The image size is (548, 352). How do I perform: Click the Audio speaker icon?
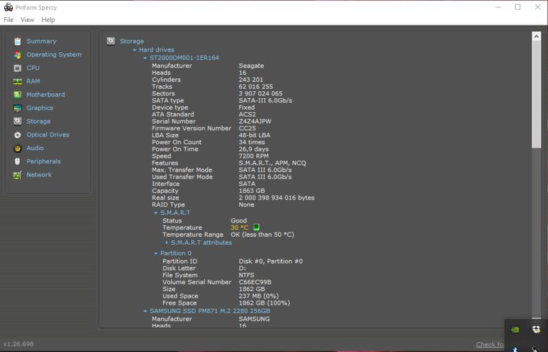[x=17, y=148]
